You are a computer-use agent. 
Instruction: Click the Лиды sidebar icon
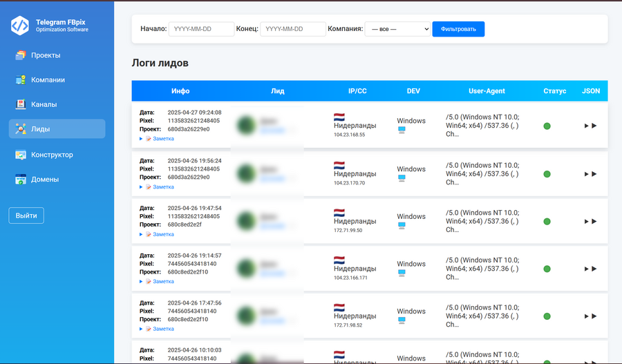pyautogui.click(x=20, y=129)
